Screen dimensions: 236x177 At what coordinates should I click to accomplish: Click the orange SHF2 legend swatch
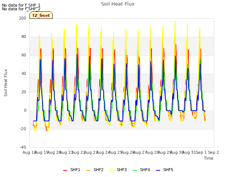(x=88, y=170)
